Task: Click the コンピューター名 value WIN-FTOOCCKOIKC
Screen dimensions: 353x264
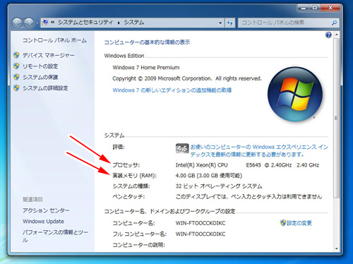Action: point(201,223)
